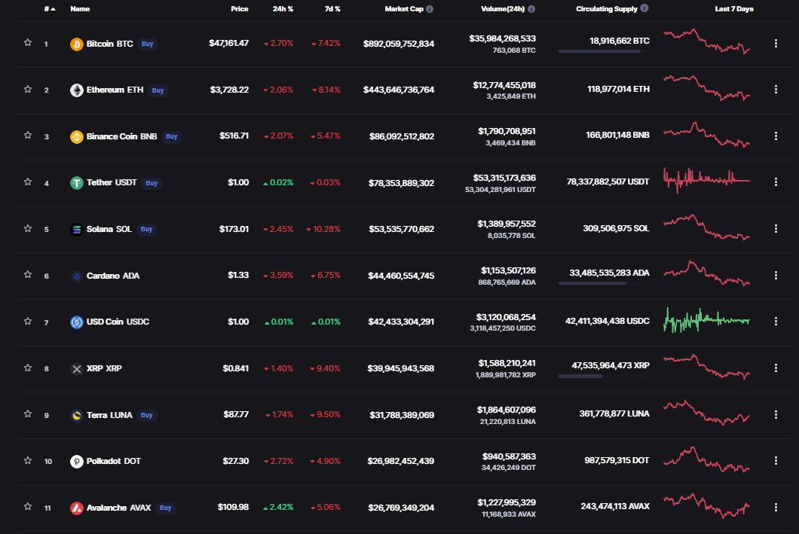Click the Avalanche red logo icon
The height and width of the screenshot is (534, 799).
tap(76, 508)
